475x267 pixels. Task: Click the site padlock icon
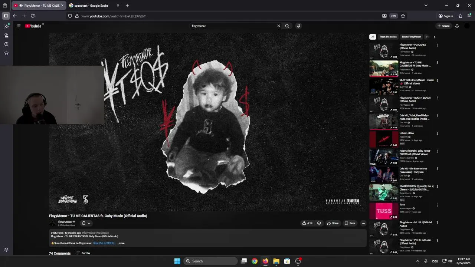coord(77,16)
